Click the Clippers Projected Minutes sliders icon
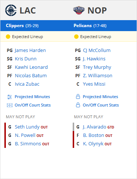 tap(9, 97)
